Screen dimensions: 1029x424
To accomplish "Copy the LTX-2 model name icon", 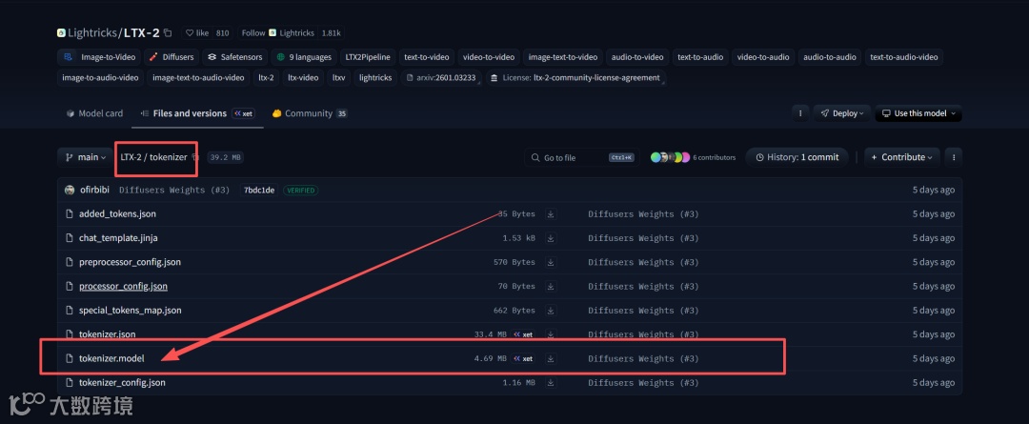I will pyautogui.click(x=168, y=32).
